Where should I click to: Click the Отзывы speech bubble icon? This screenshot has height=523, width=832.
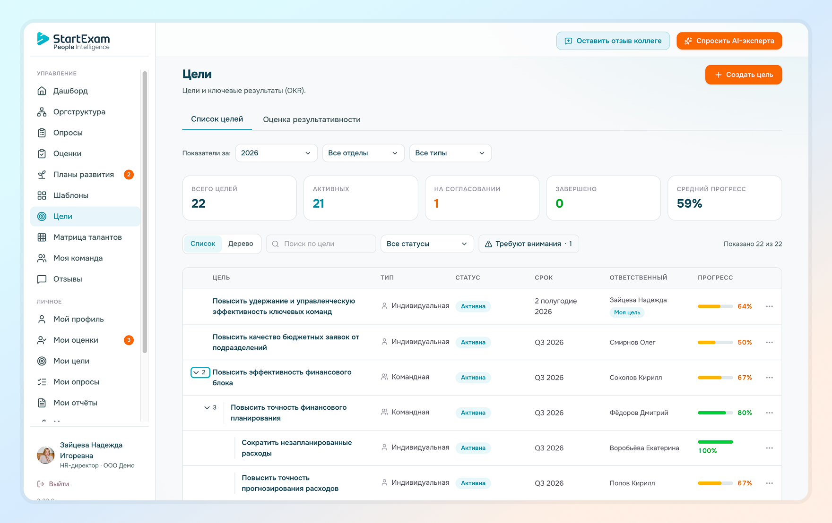click(42, 279)
